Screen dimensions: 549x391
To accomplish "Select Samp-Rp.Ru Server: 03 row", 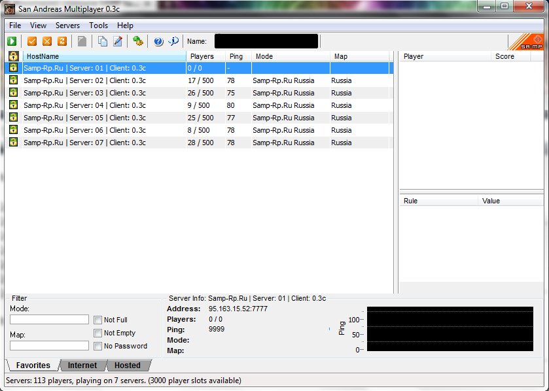I will click(199, 93).
